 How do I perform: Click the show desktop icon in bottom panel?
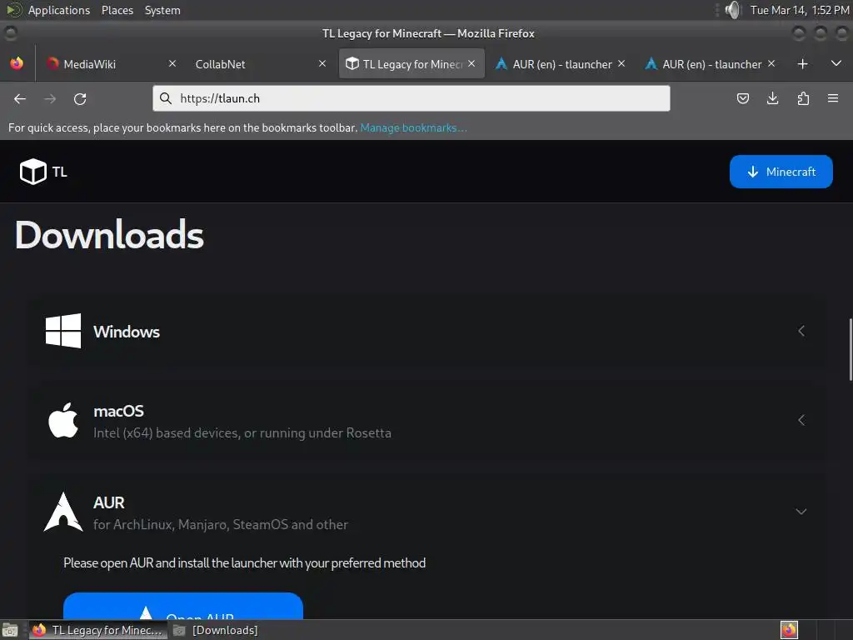10,630
